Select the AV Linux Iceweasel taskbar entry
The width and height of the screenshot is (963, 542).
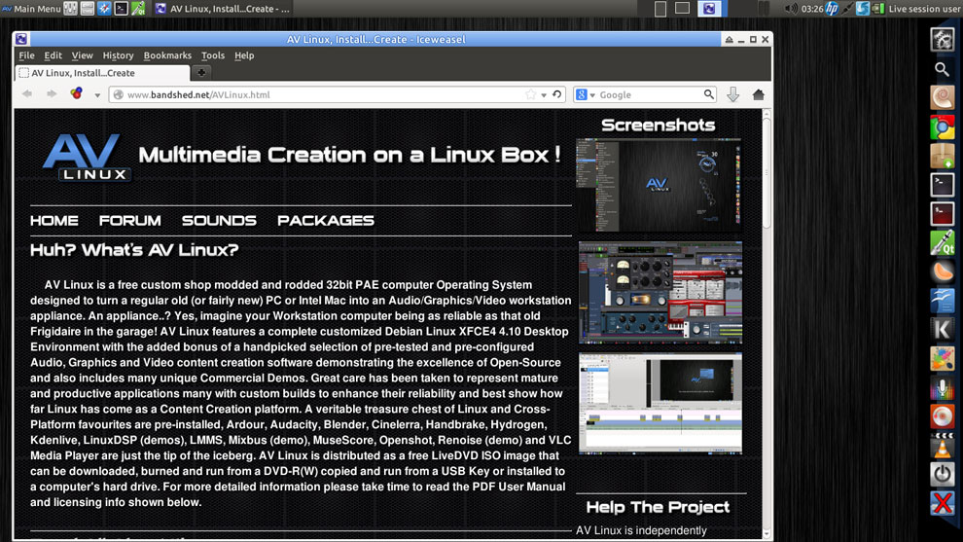coord(223,9)
